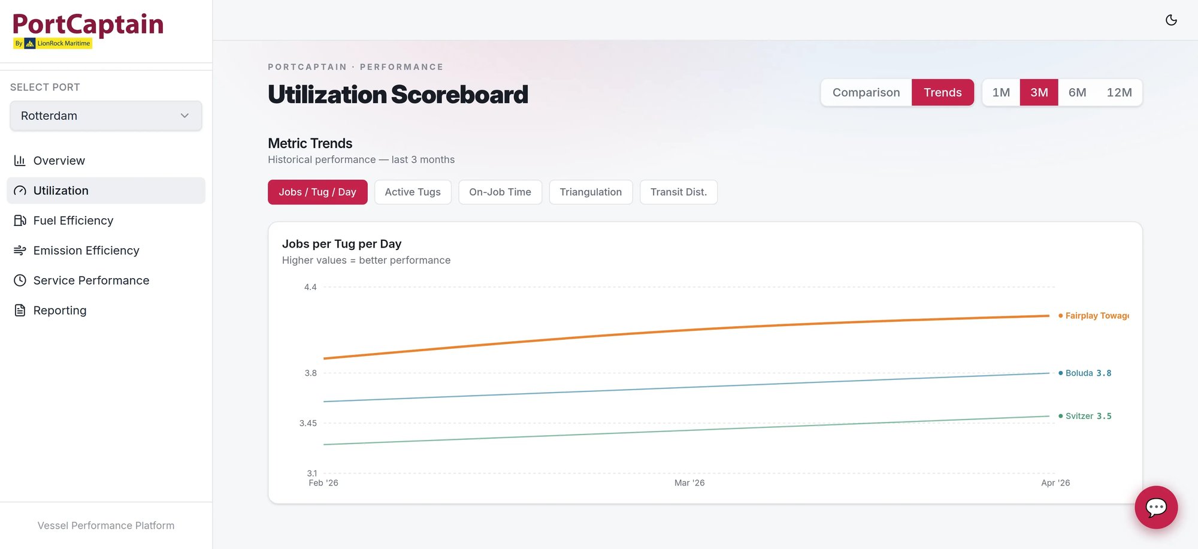This screenshot has width=1198, height=549.
Task: Click the Overview bar chart icon
Action: (x=20, y=161)
